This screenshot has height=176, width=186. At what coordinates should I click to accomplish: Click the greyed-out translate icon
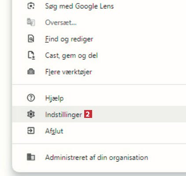pyautogui.click(x=31, y=22)
